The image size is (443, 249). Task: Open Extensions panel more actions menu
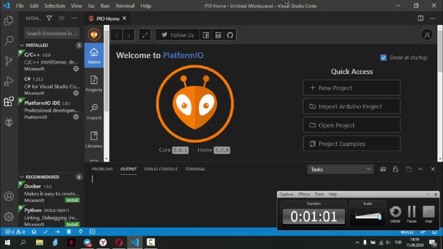coord(74,18)
